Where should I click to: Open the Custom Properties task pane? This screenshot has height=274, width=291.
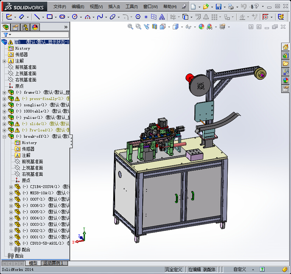(285, 89)
